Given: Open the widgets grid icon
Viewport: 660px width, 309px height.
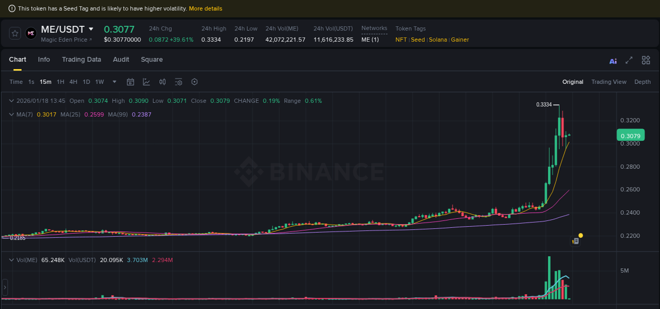Looking at the screenshot, I should click(x=645, y=60).
